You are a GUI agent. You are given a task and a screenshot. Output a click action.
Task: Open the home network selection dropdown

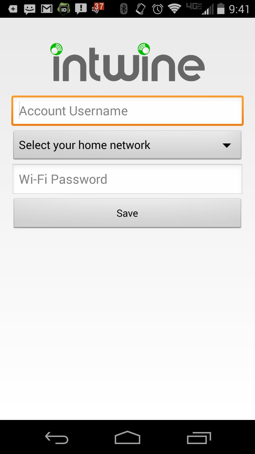tap(127, 145)
